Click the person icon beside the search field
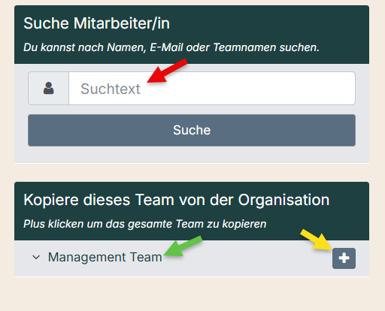This screenshot has width=385, height=311. coord(48,88)
